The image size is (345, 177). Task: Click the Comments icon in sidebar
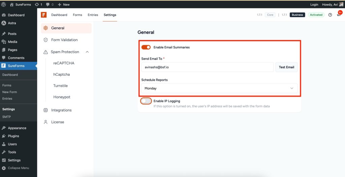pyautogui.click(x=3, y=58)
